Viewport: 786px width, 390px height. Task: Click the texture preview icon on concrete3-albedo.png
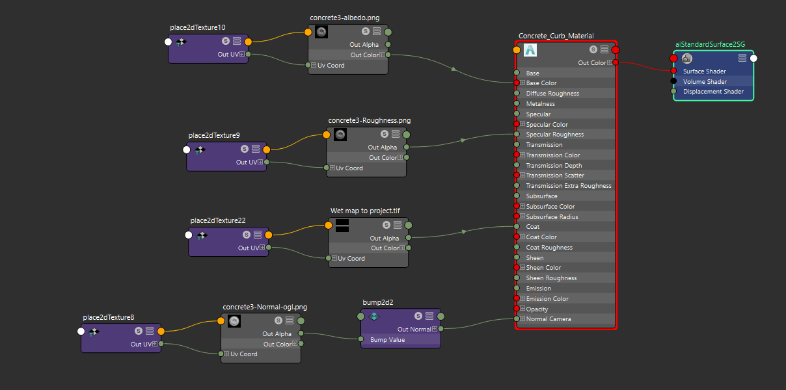coord(321,31)
